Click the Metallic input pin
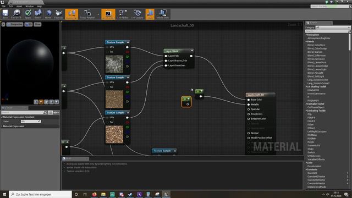Screen dimensions: 352x198 coord(249,105)
